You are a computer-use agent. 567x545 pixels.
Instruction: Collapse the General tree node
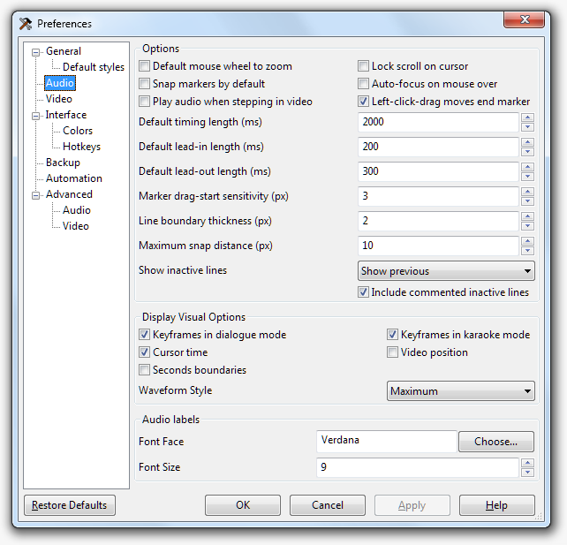tap(36, 51)
